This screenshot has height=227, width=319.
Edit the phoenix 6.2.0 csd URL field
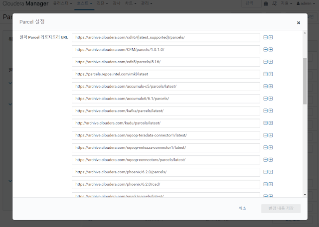click(166, 185)
